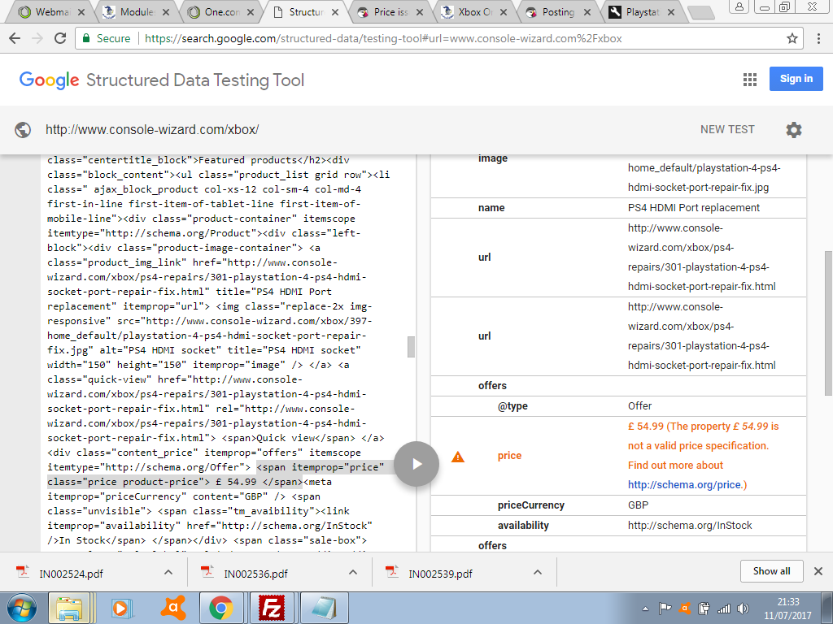Show hidden system tray icons
Screen dimensions: 833x624
click(x=645, y=609)
